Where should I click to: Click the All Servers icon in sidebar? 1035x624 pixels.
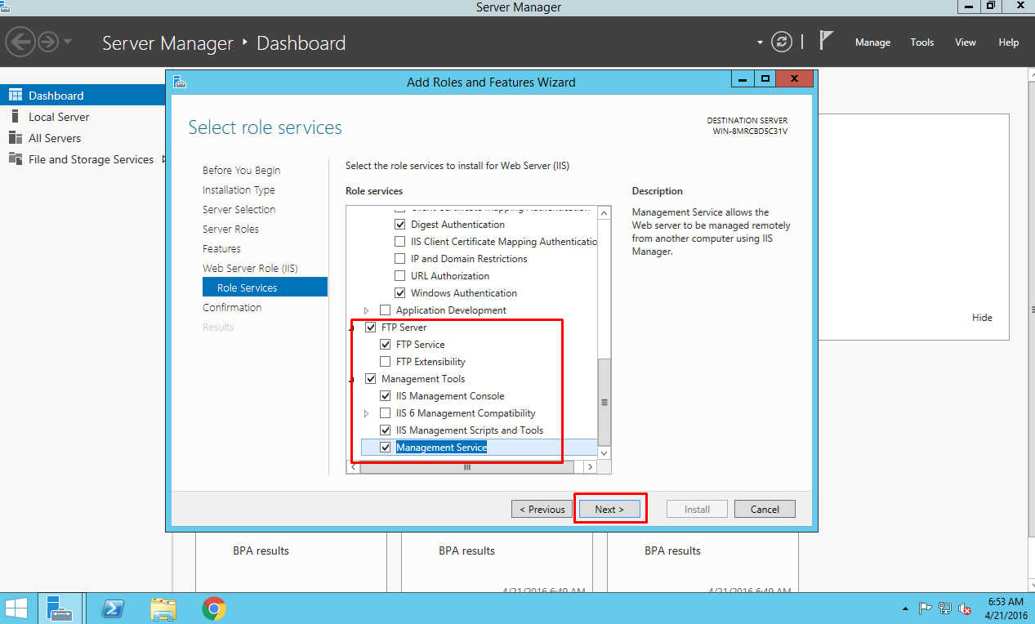point(16,138)
